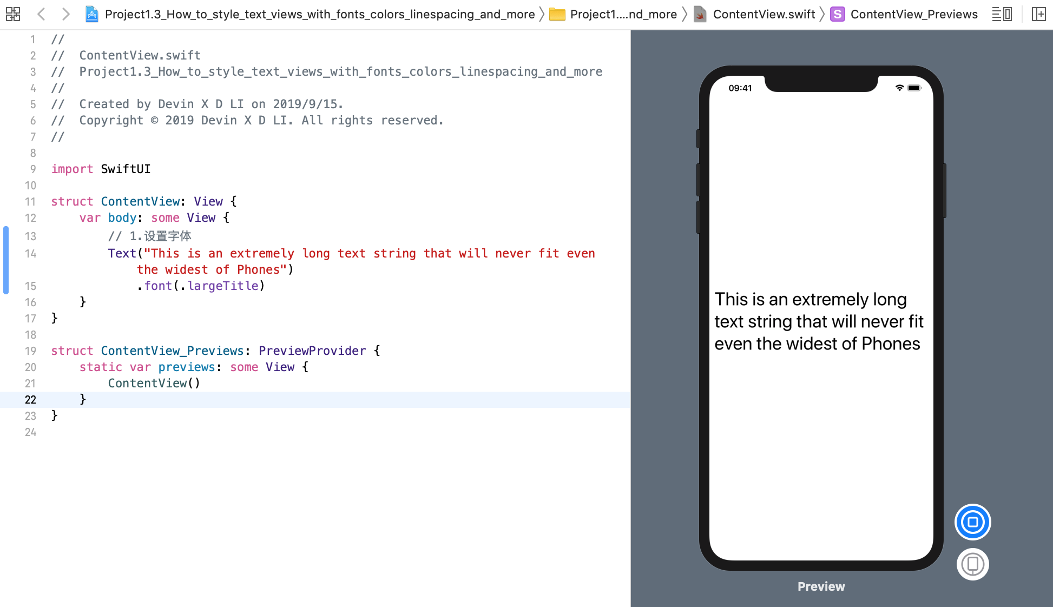The width and height of the screenshot is (1053, 607).
Task: Click ContentView() on line 21
Action: pos(154,383)
